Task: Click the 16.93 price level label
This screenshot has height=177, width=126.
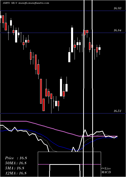Action: [117, 8]
